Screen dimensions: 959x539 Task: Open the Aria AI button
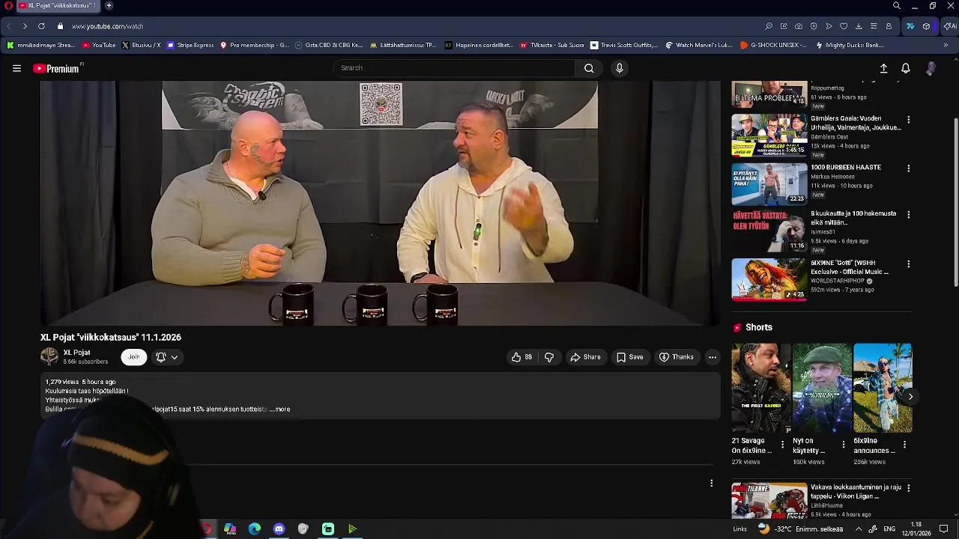[x=949, y=26]
